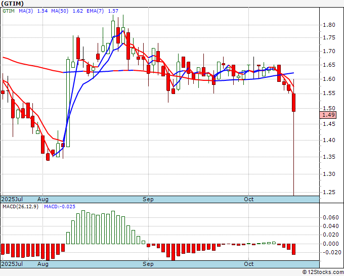The width and height of the screenshot is (344, 276).
Task: Click 2025Jul on MACD time axis
Action: tap(12, 264)
